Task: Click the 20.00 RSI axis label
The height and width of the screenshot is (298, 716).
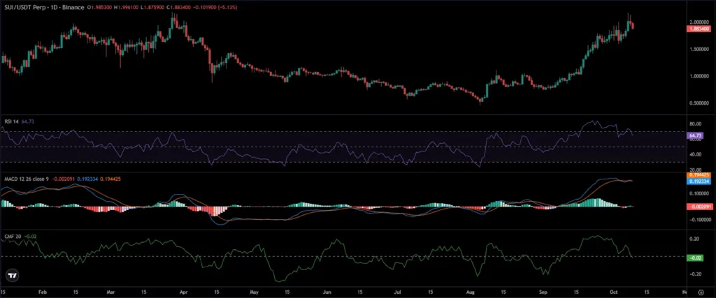Action: [x=695, y=170]
